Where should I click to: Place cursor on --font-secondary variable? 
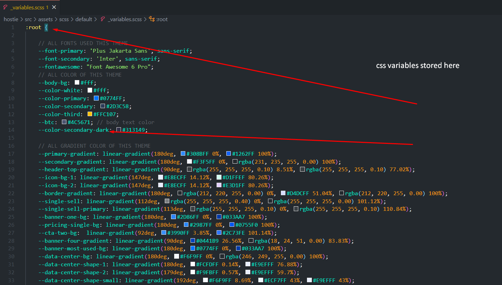tap(64, 59)
